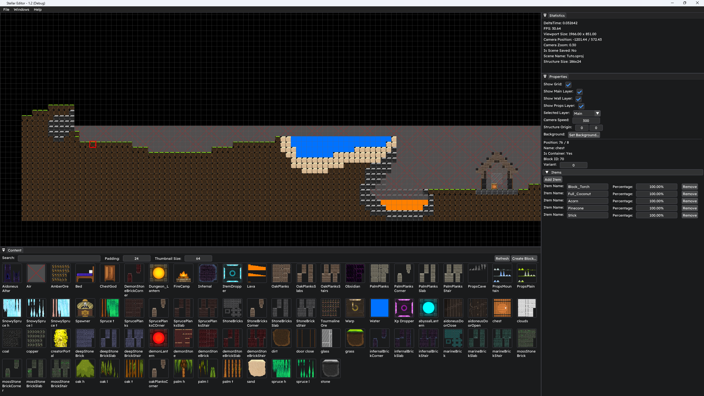
Task: Pick the Lava block icon
Action: (257, 273)
